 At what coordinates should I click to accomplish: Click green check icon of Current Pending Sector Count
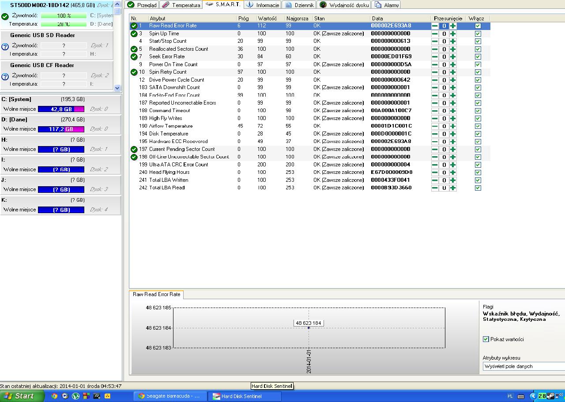tap(134, 150)
